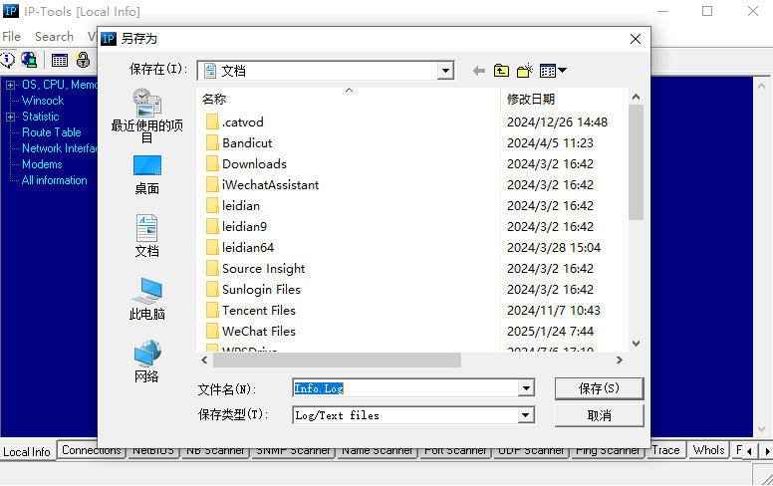This screenshot has height=486, width=773.
Task: Click the leidian64 folder icon
Action: click(x=212, y=247)
